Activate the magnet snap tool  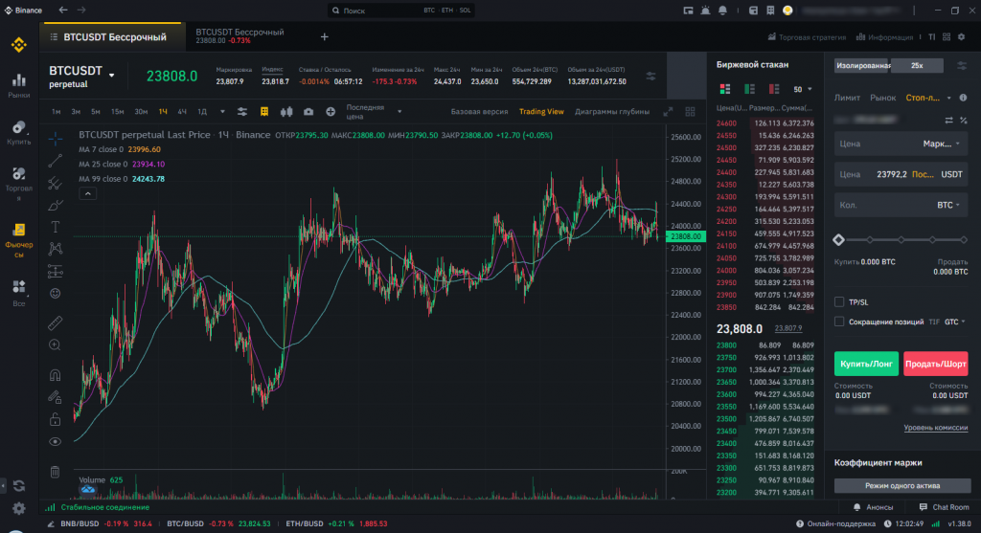coord(56,375)
